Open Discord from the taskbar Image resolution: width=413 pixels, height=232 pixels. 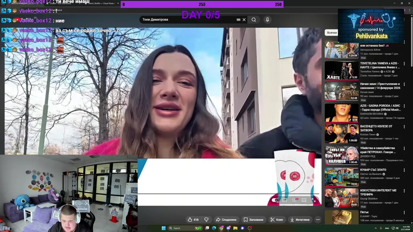[x=228, y=228]
